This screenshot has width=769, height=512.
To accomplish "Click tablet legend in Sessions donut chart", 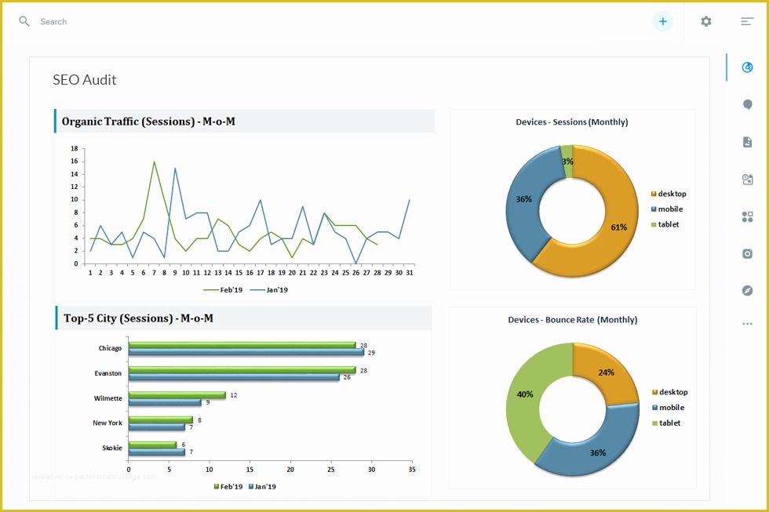I will 665,224.
